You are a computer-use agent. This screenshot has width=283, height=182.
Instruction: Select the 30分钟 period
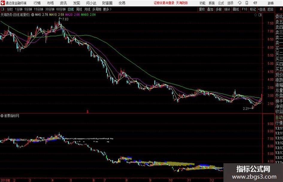pos(50,9)
